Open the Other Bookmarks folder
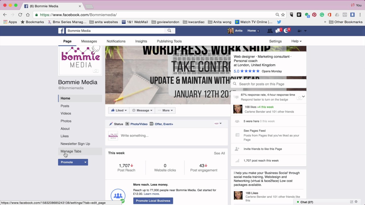The height and width of the screenshot is (205, 365). click(346, 22)
